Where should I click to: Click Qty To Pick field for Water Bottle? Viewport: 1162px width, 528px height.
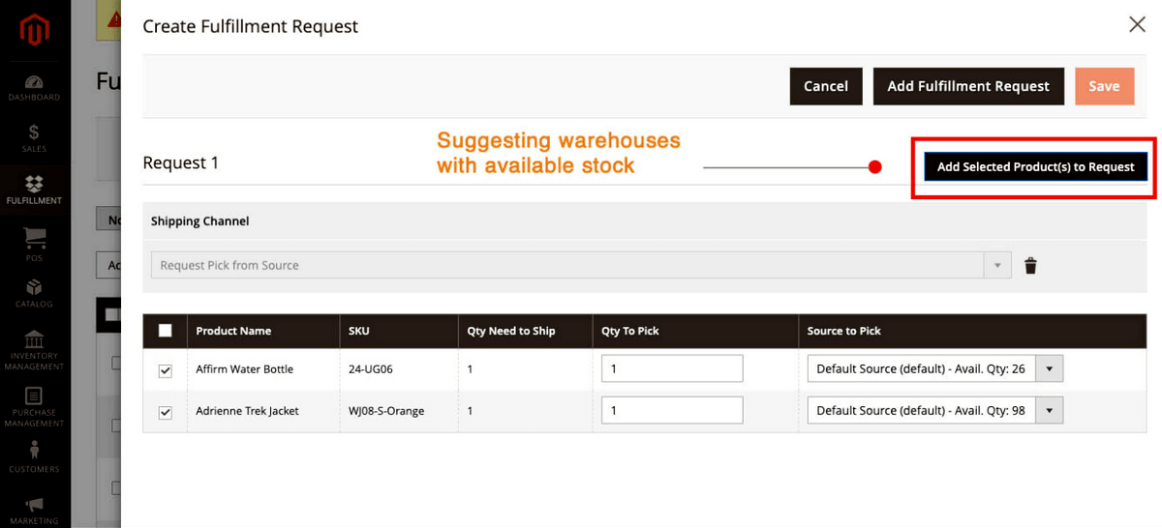[x=672, y=368]
